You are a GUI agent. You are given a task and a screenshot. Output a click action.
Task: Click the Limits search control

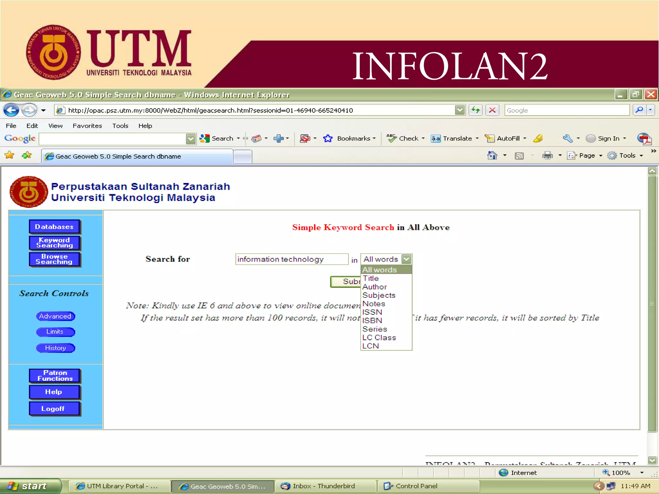55,332
